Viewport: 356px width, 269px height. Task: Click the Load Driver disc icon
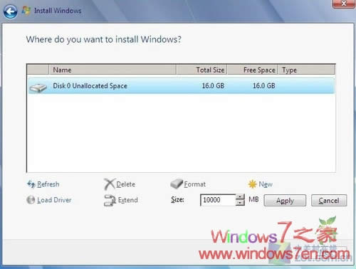31,200
